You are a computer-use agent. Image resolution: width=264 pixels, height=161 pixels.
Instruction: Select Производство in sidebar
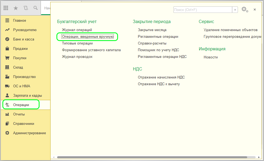tap(24, 77)
